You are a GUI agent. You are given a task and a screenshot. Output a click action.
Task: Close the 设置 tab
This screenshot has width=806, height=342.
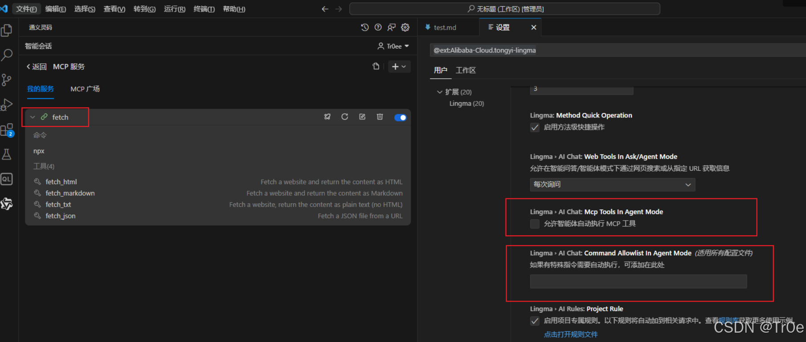534,28
